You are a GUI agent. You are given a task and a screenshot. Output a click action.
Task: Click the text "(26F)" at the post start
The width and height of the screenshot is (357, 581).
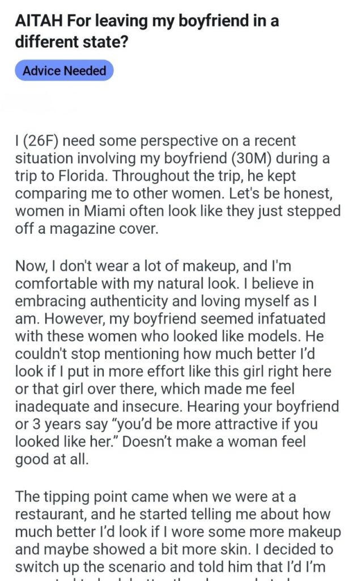pos(39,141)
